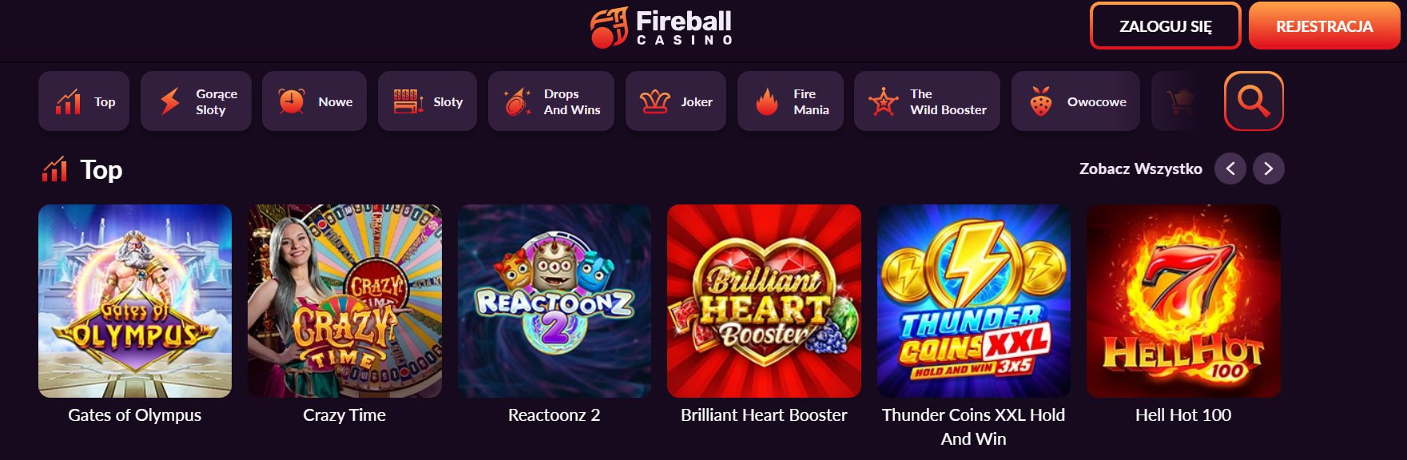Choose the Sloty slot machine category
Viewport: 1407px width, 460px height.
point(427,101)
